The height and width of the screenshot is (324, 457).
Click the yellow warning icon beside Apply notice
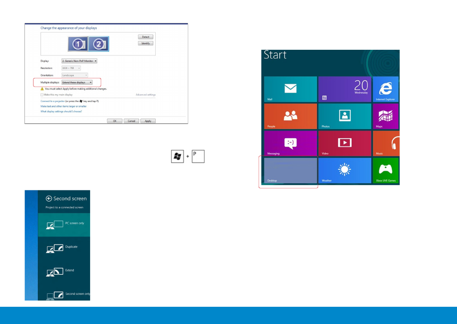coord(42,89)
